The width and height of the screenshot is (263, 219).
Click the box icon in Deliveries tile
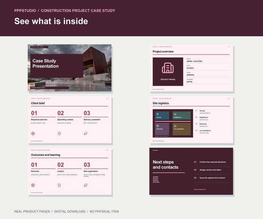(x=158, y=126)
